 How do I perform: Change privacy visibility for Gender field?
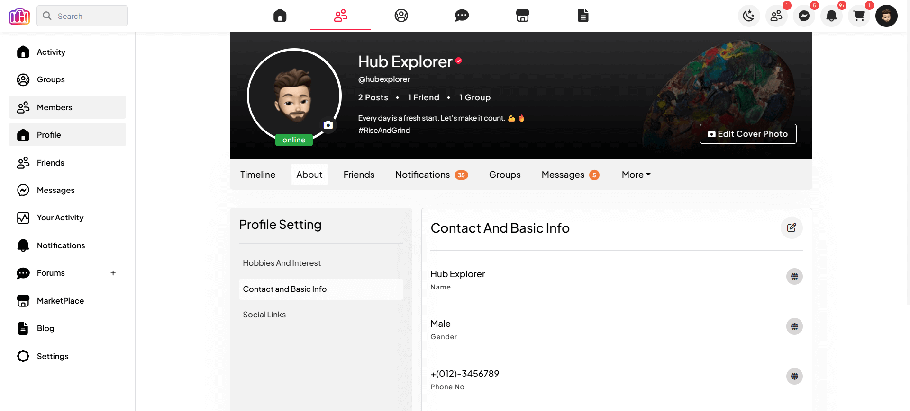click(x=794, y=326)
